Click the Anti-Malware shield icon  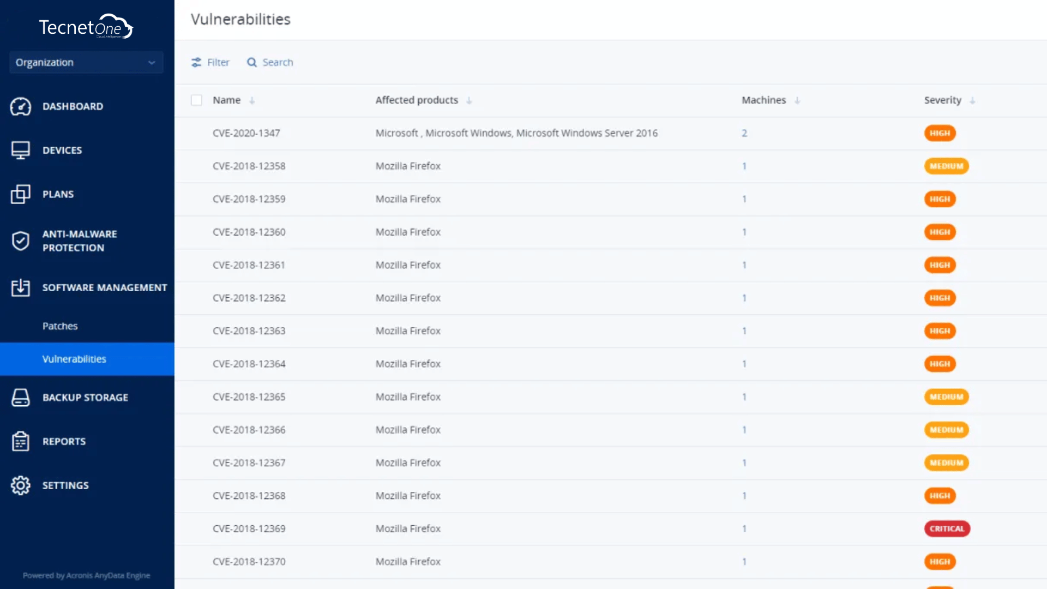(x=21, y=241)
